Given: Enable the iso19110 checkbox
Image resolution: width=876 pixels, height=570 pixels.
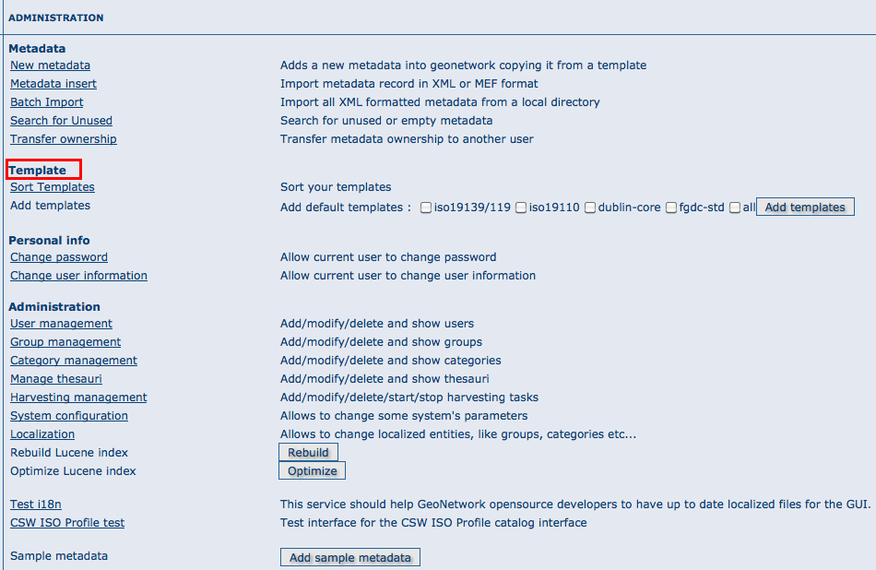Looking at the screenshot, I should click(x=521, y=208).
